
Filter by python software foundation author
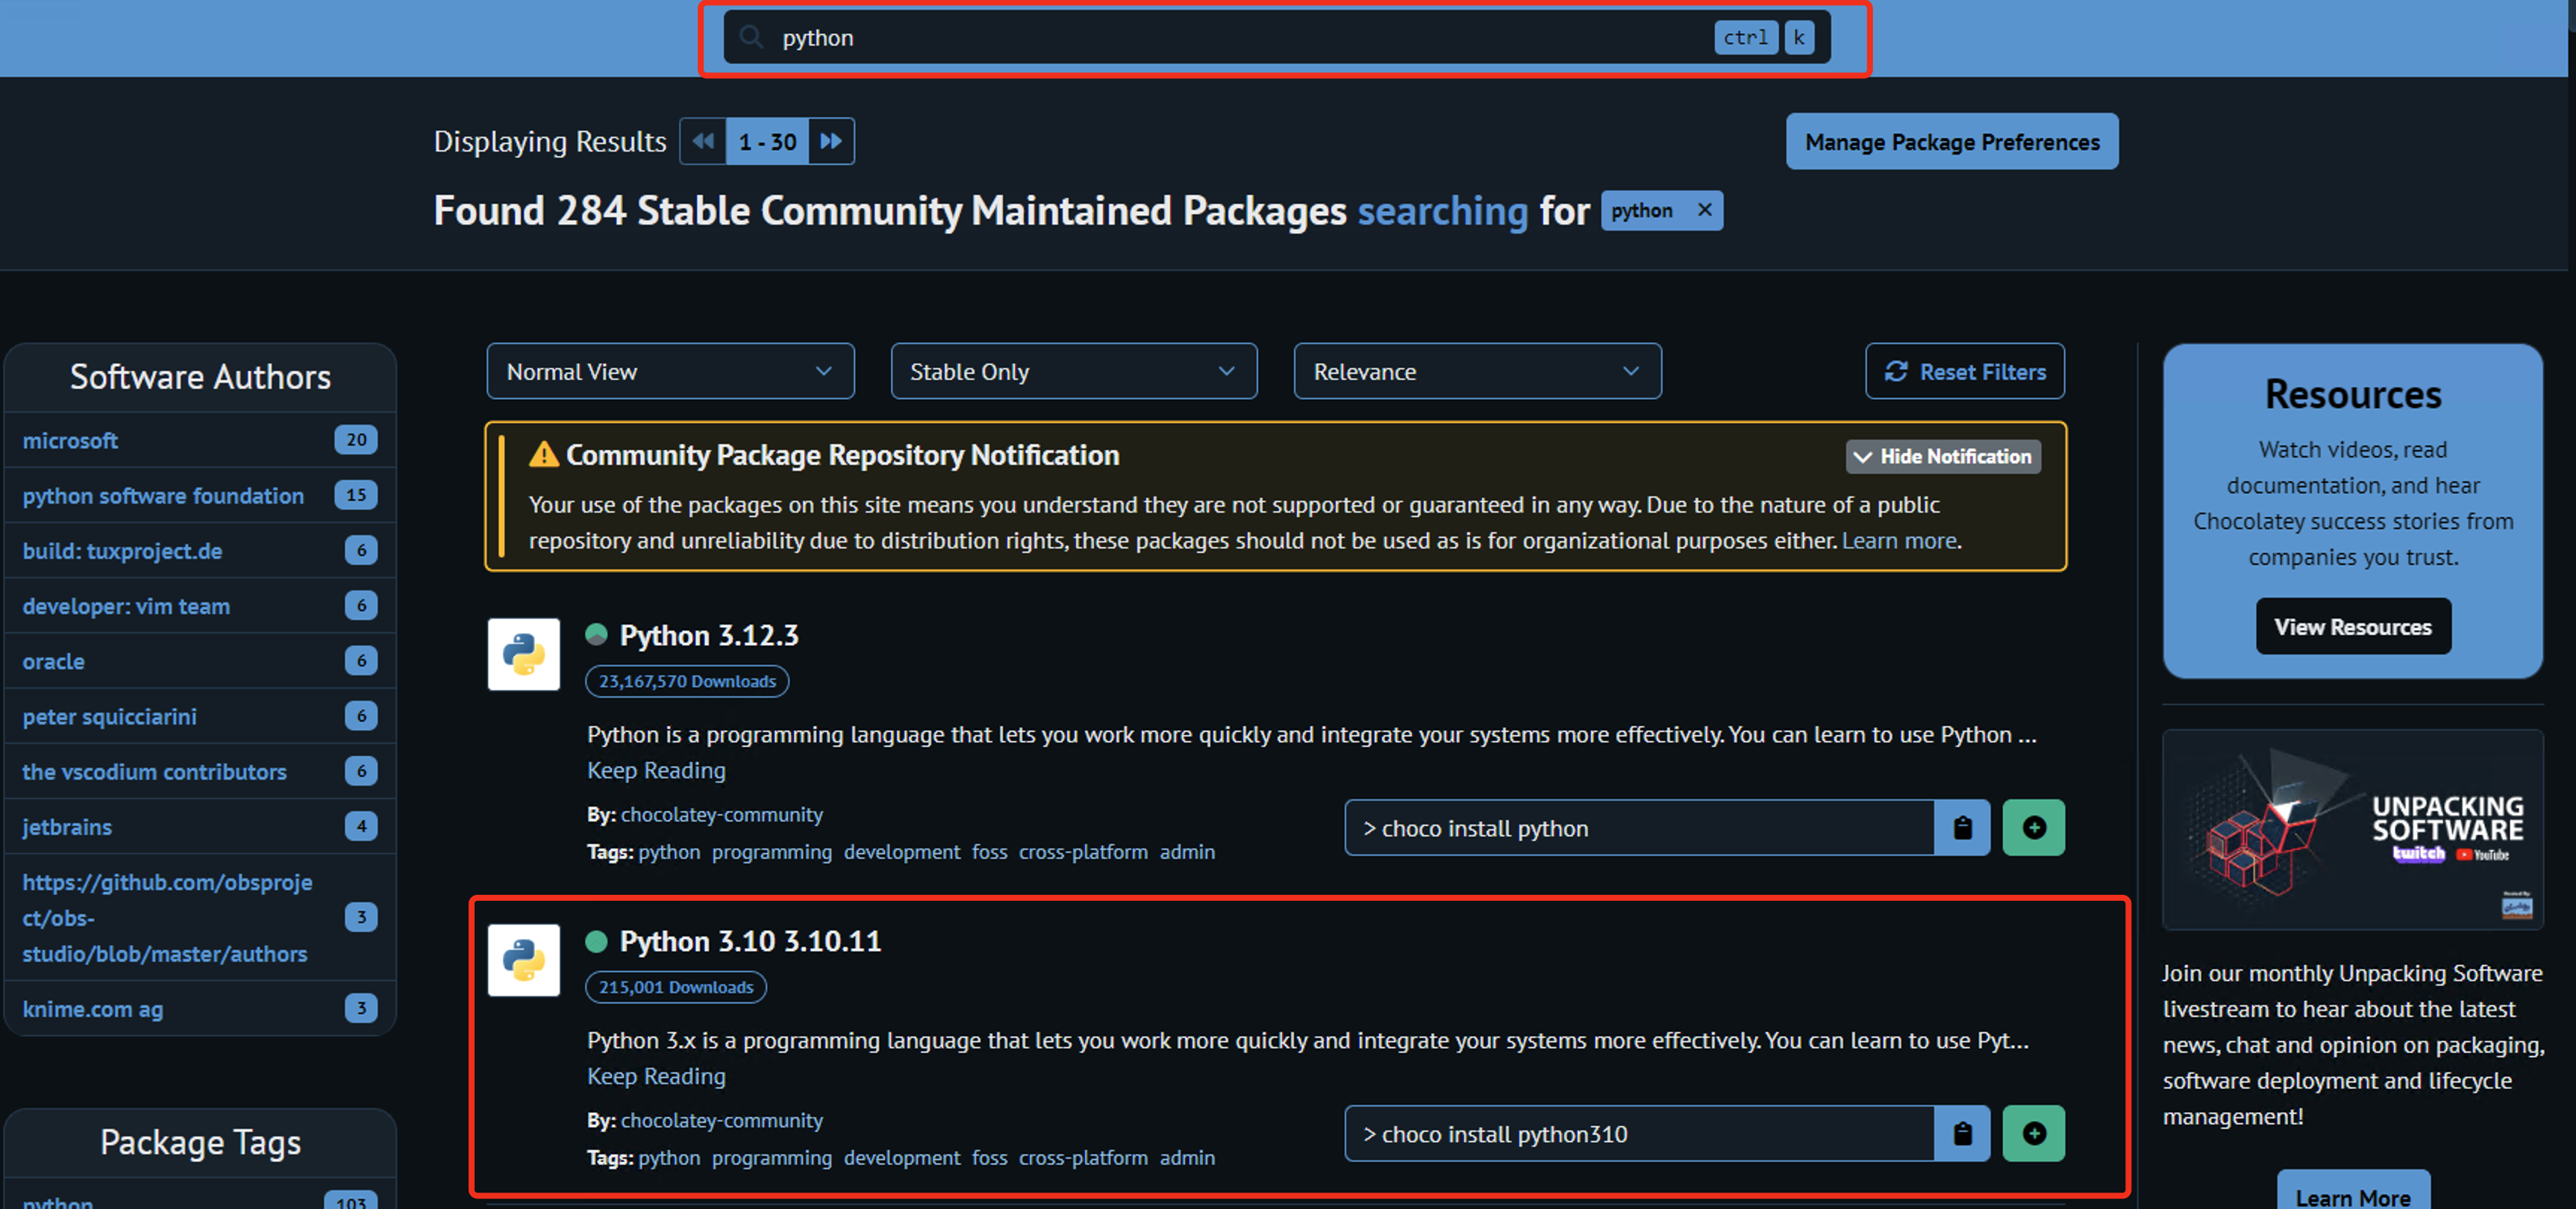coord(163,496)
